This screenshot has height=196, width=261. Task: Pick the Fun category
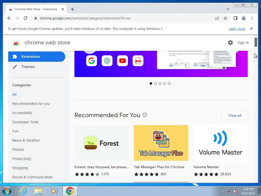(15, 131)
